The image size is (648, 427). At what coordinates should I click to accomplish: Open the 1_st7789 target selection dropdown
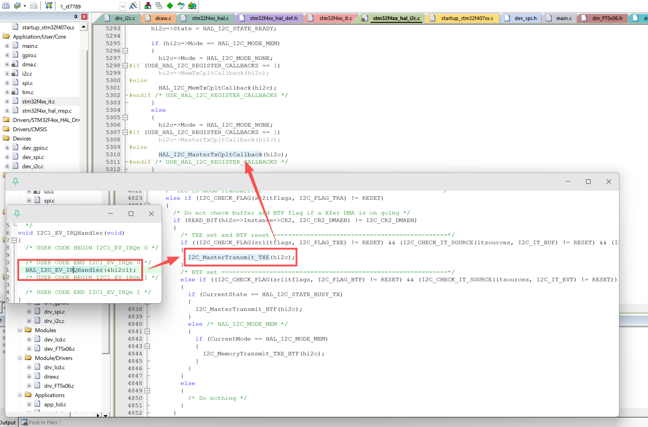point(123,6)
